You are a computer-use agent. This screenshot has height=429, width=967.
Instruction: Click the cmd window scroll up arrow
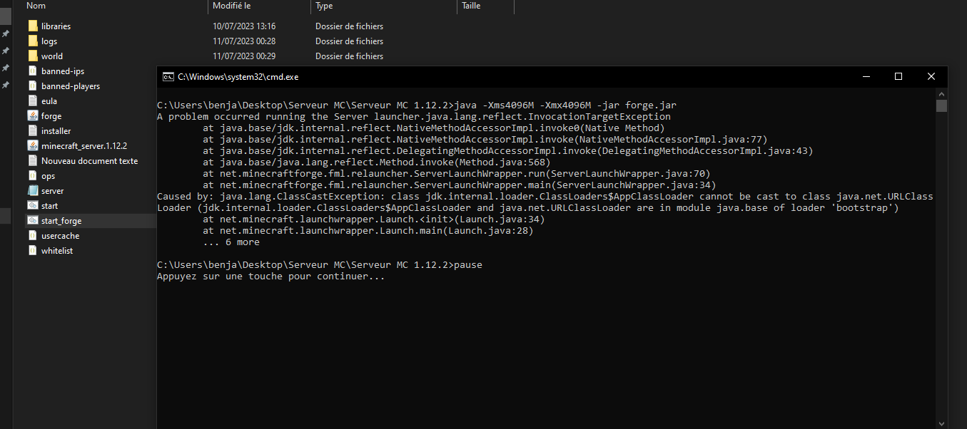[x=942, y=93]
